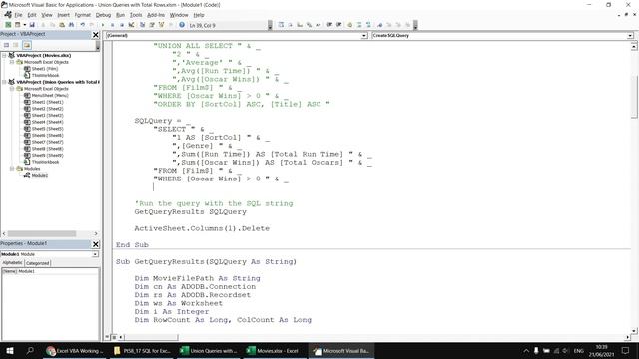Screen dimensions: 639x359
Task: Click View Object in the Project panel
Action: pos(16,45)
